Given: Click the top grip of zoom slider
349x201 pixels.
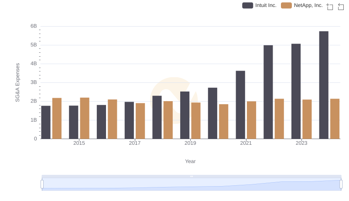Looking at the screenshot, I should (x=192, y=176).
